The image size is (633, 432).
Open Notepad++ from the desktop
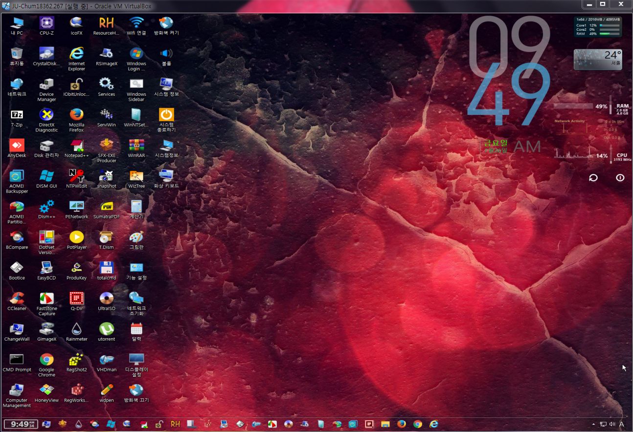76,148
